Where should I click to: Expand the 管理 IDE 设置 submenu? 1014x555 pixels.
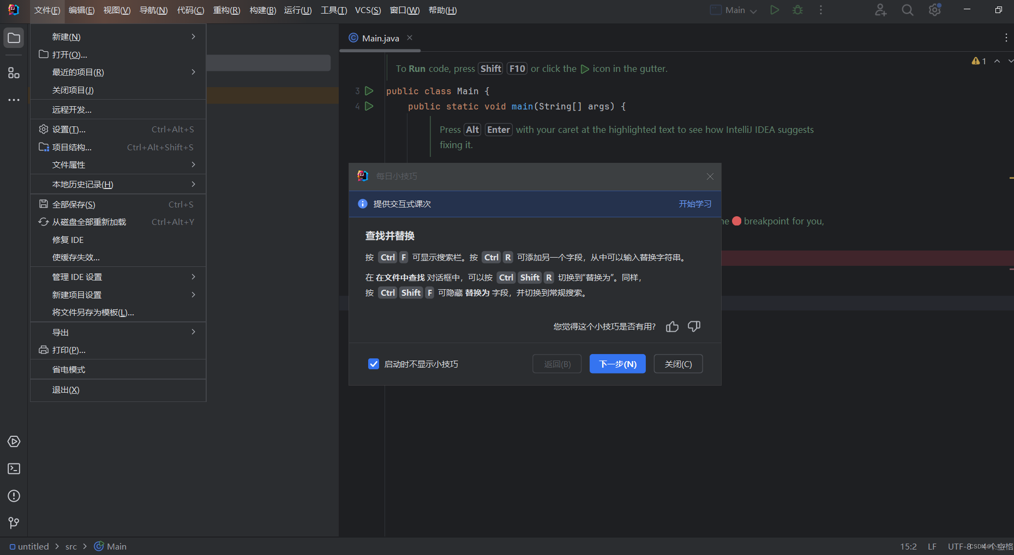pos(118,277)
